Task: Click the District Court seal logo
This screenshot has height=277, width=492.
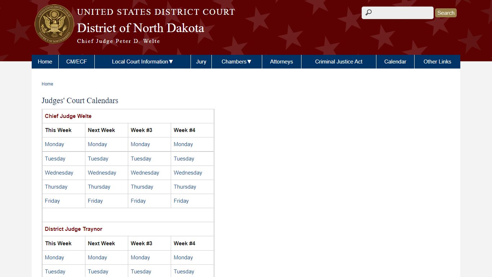Action: (x=54, y=24)
